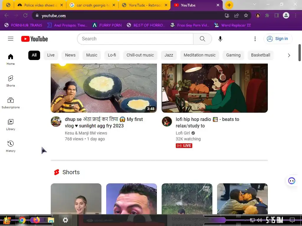Open the Lofi Girl channel name
Screen dimensions: 302x226
183,133
